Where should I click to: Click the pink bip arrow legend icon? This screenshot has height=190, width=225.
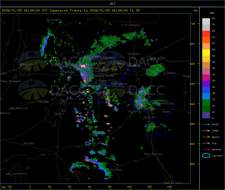point(206,143)
